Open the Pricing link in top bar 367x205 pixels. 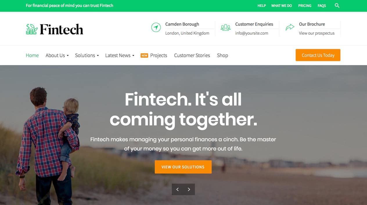pyautogui.click(x=305, y=6)
